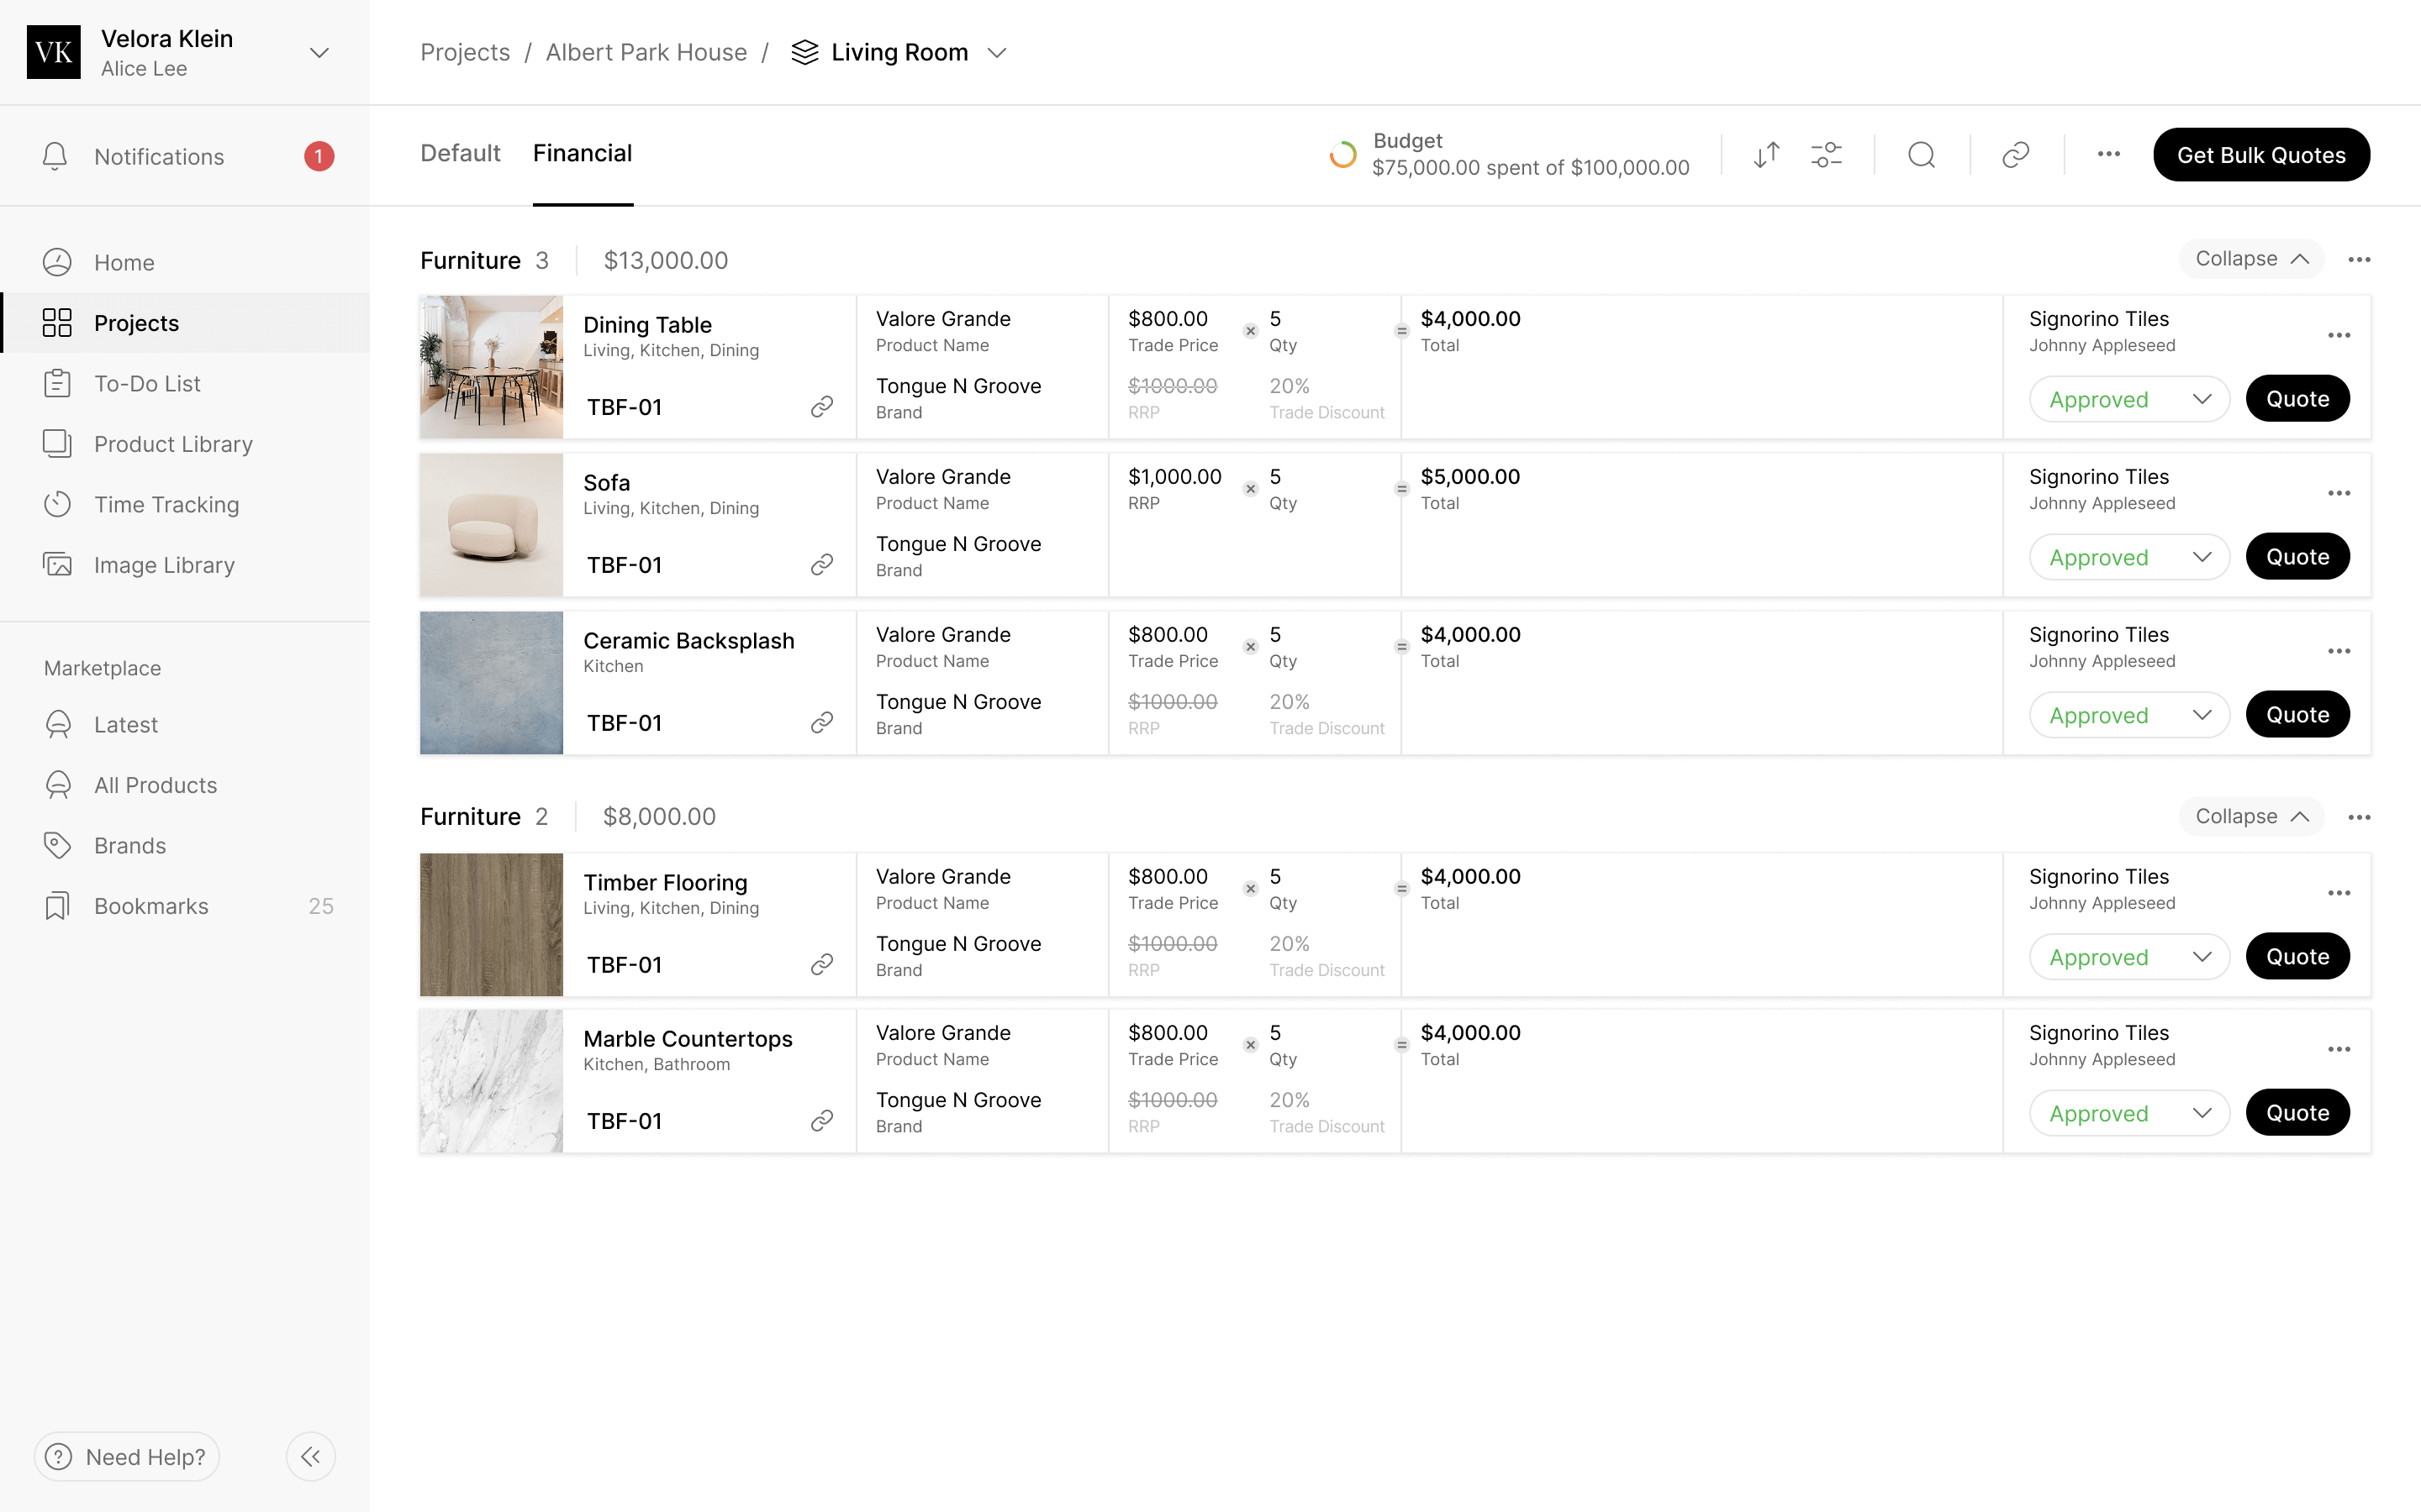This screenshot has width=2421, height=1512.
Task: Open Brands in Marketplace
Action: 185,845
